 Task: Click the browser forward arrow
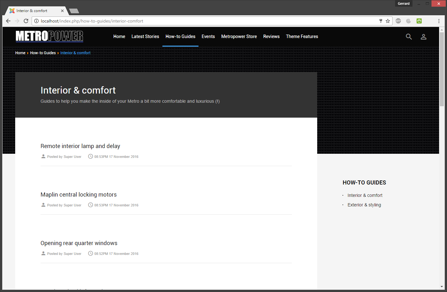(x=17, y=21)
